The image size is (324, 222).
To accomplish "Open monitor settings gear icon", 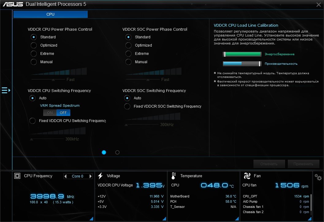I will (318, 177).
